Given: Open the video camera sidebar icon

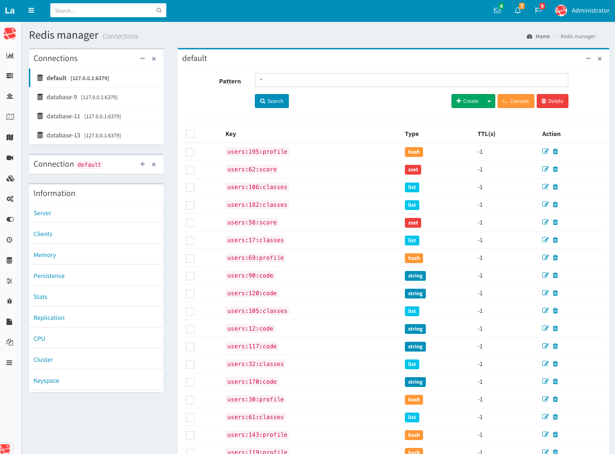Looking at the screenshot, I should point(10,158).
